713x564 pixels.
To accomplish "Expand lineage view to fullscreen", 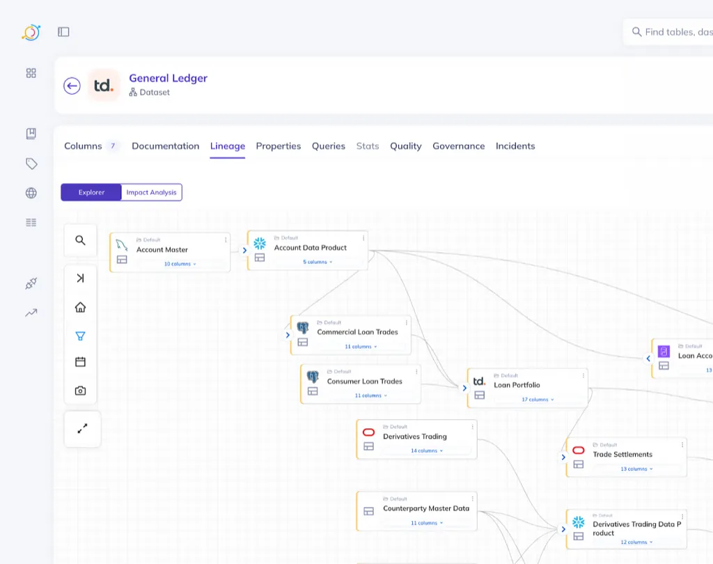I will coord(82,429).
